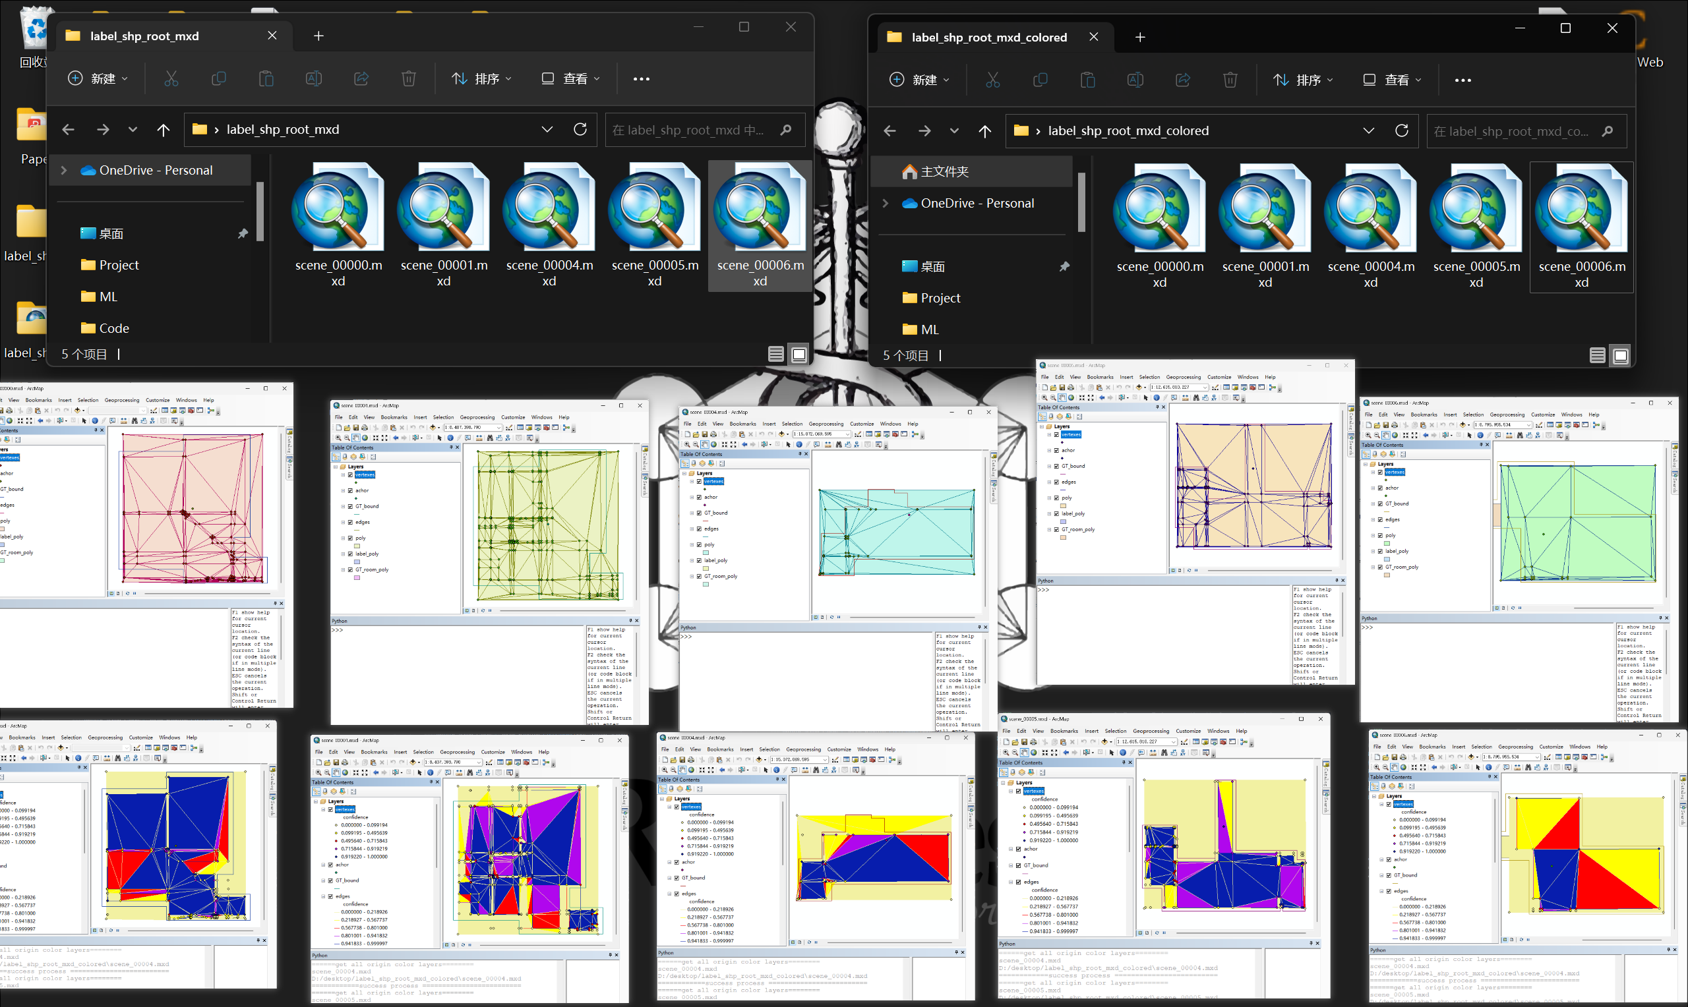
Task: Open 查看 view dropdown in label_shp_root_mxd_colored window
Action: pos(1391,80)
